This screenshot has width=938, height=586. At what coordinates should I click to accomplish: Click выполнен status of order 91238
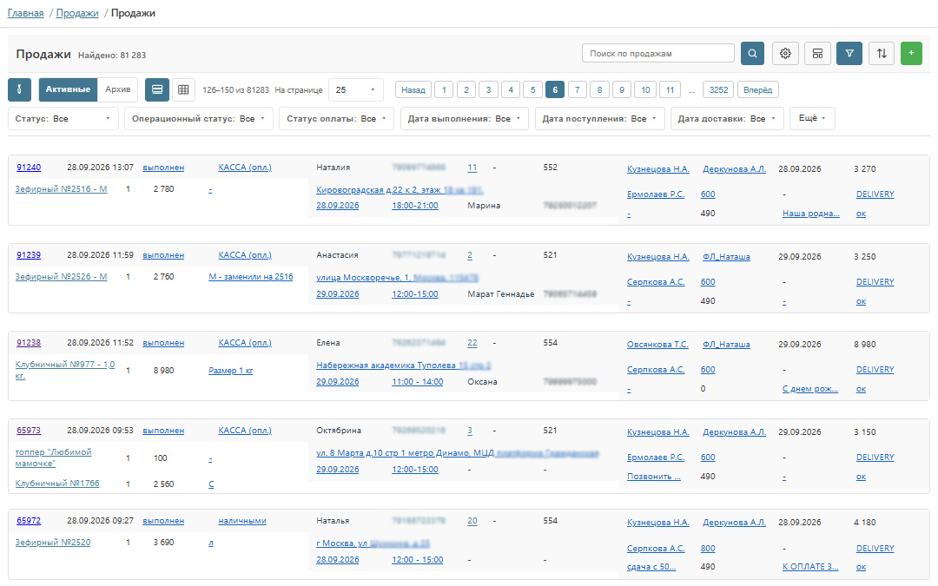pos(163,343)
